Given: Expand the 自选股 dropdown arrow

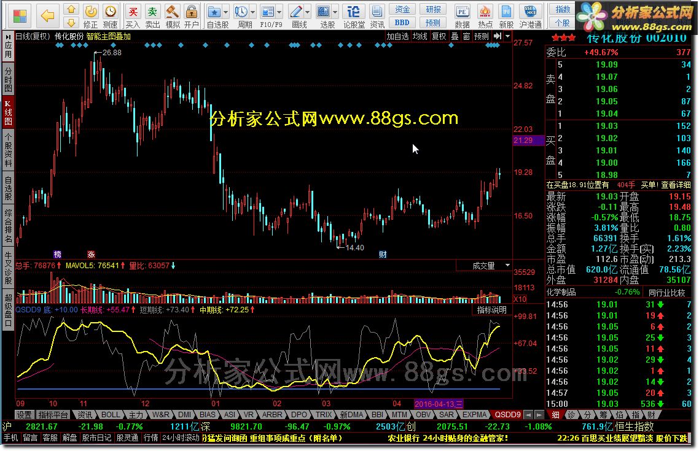Looking at the screenshot, I should tap(225, 12).
